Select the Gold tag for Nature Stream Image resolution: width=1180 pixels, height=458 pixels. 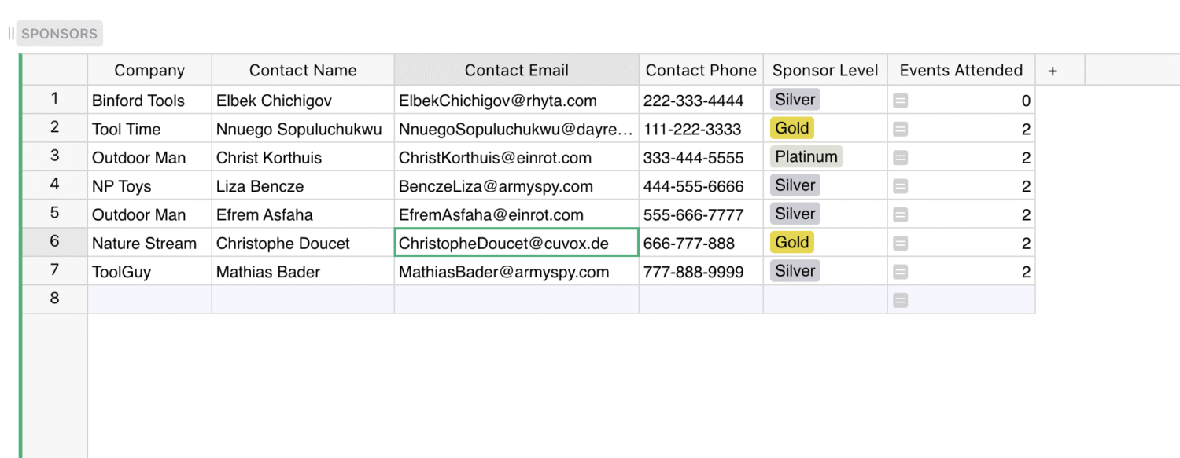[x=792, y=242]
